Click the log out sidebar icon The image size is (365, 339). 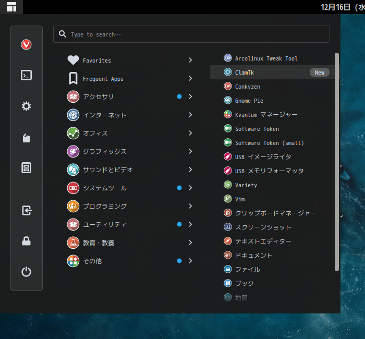pyautogui.click(x=27, y=211)
